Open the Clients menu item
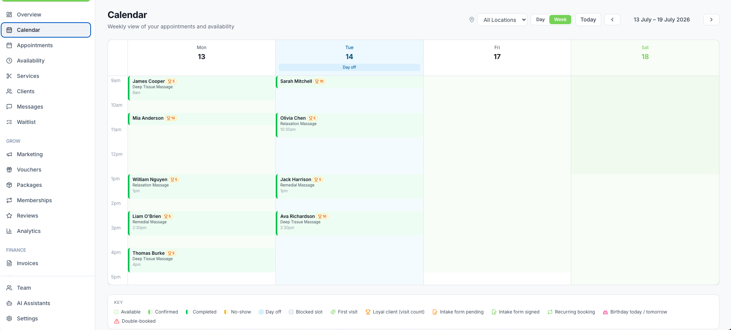Image resolution: width=731 pixels, height=330 pixels. (x=46, y=91)
